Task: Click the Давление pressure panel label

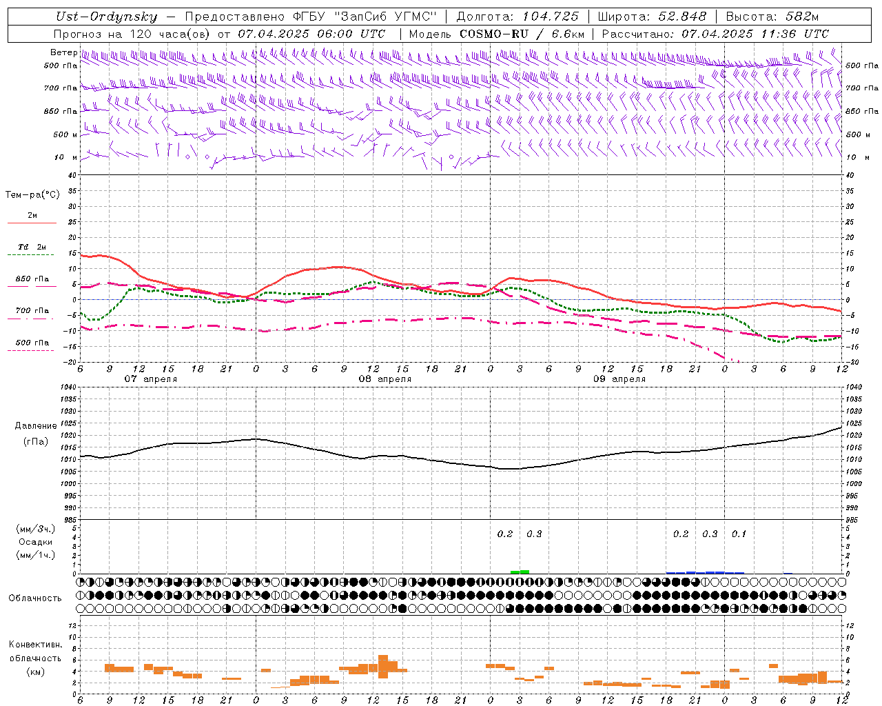Action: [x=35, y=426]
